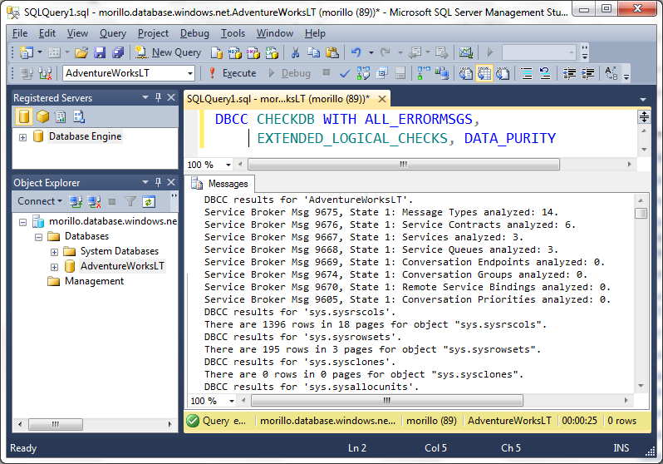Select the SQLQuery1.sql document tab

click(277, 99)
